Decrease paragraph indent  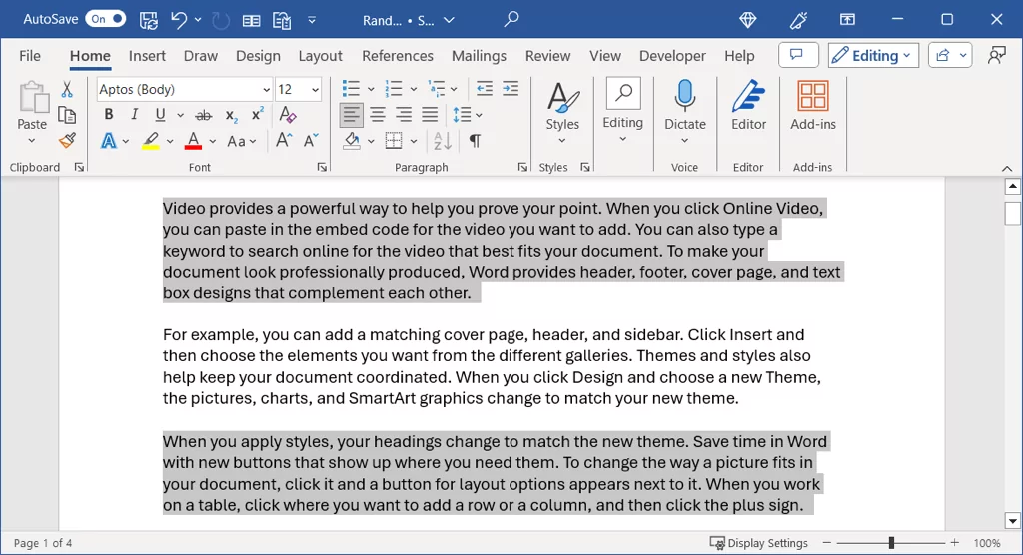(x=485, y=89)
